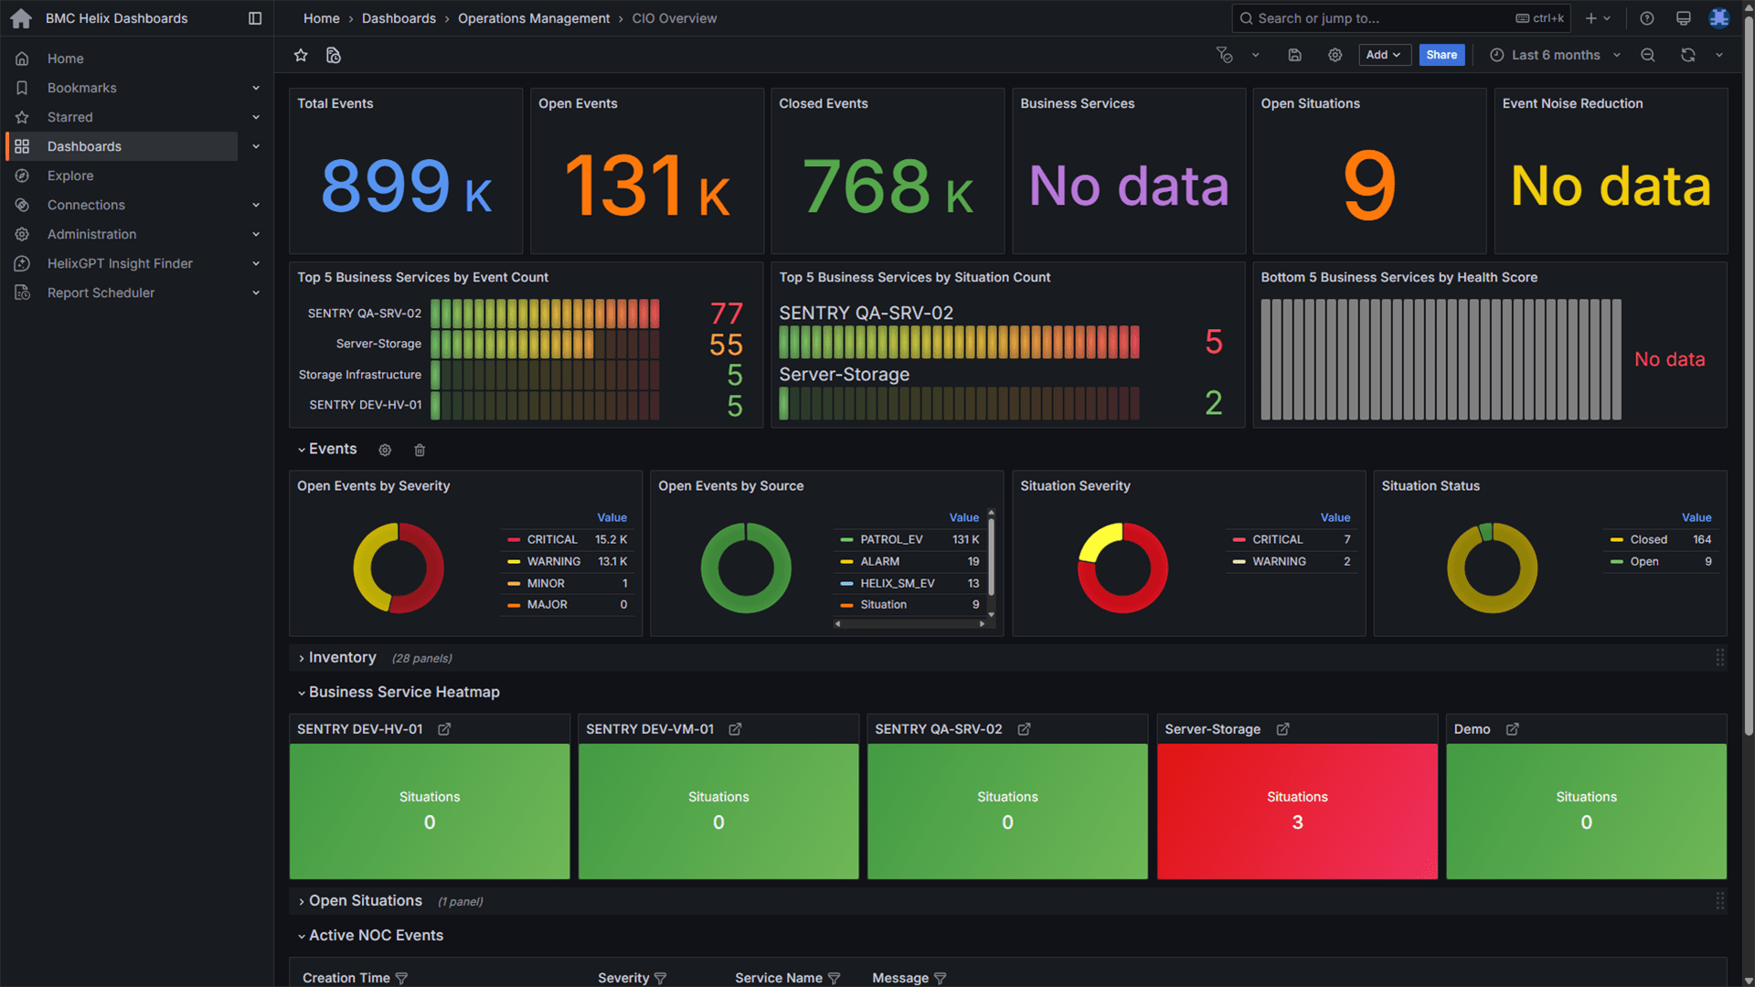Viewport: 1755px width, 987px height.
Task: Go to Operations Management breadcrumb
Action: coord(533,18)
